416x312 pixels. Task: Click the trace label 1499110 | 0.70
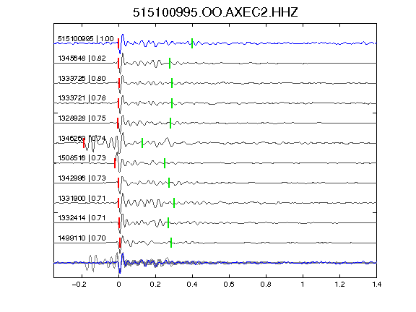tap(82, 238)
